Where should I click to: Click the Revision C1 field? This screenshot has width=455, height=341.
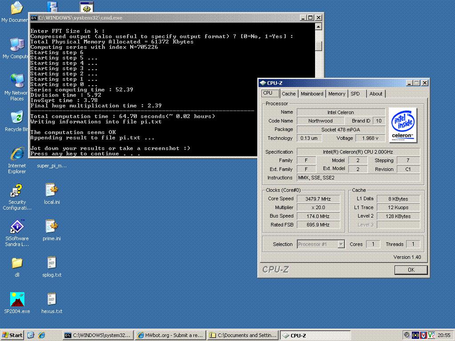(x=408, y=169)
